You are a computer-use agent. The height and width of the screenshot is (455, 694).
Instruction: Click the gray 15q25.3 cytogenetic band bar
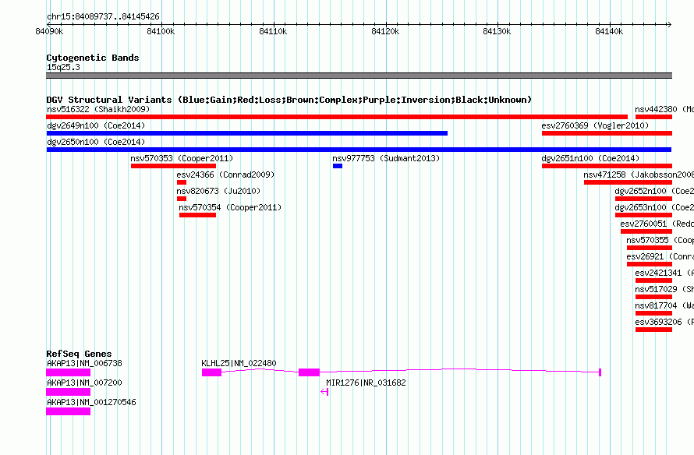tap(359, 76)
